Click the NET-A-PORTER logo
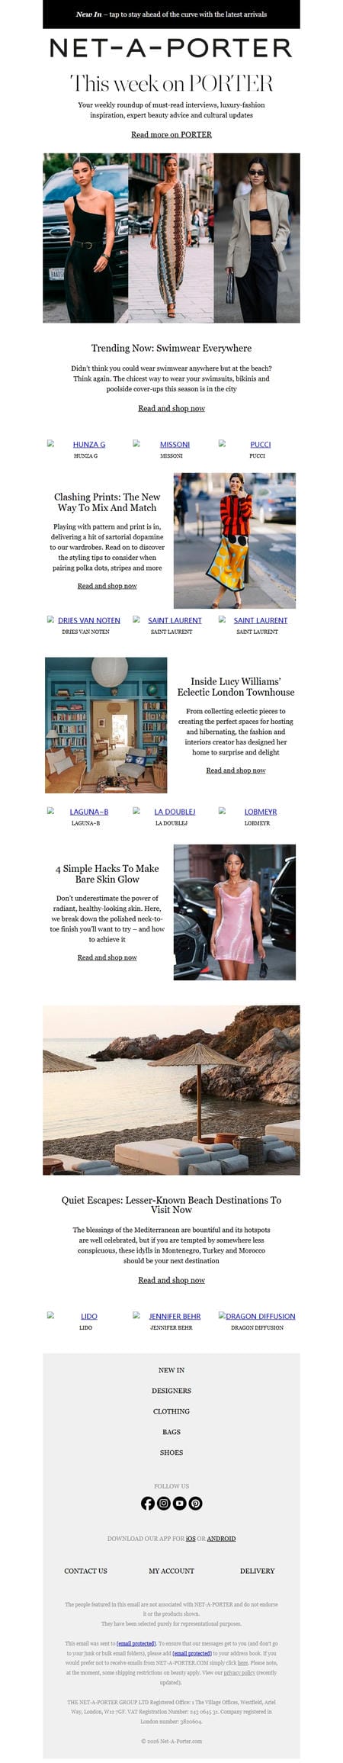The width and height of the screenshot is (343, 1763). (171, 48)
